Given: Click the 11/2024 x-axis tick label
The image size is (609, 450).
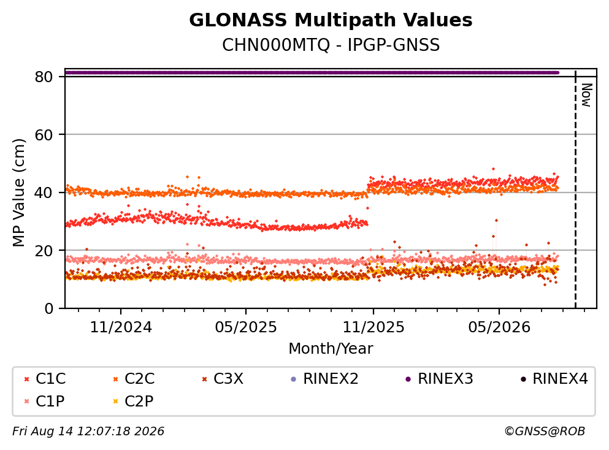Looking at the screenshot, I should pyautogui.click(x=121, y=327).
